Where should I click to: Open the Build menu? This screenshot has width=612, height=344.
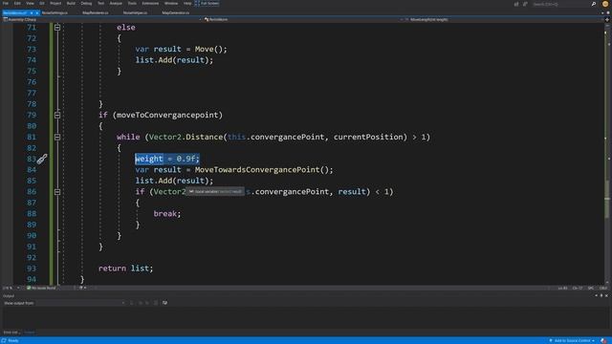[x=71, y=4]
